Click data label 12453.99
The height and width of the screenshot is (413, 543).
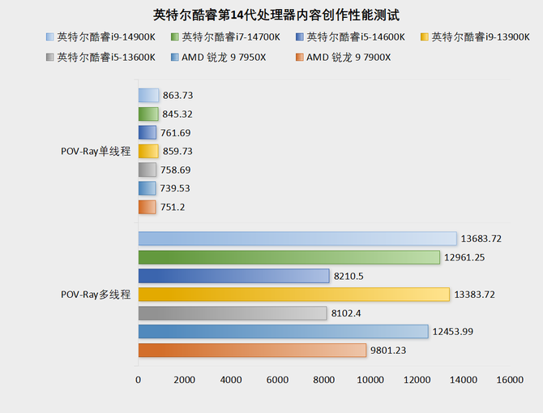[x=453, y=332]
